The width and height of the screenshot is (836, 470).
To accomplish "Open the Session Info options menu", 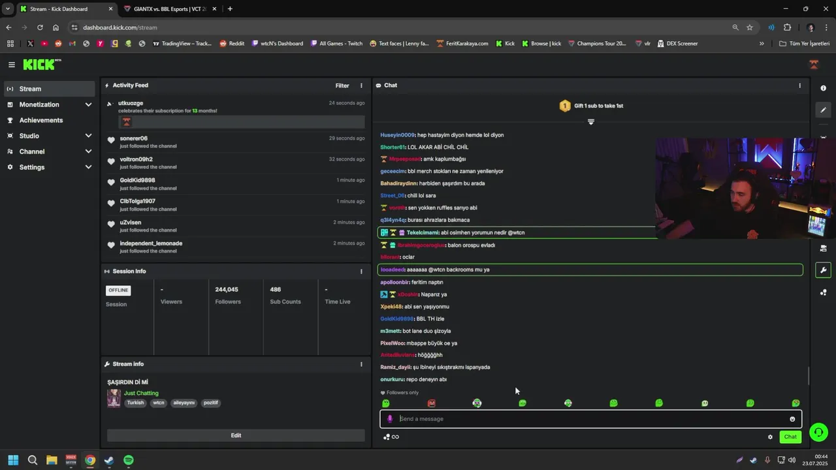I will click(x=361, y=272).
